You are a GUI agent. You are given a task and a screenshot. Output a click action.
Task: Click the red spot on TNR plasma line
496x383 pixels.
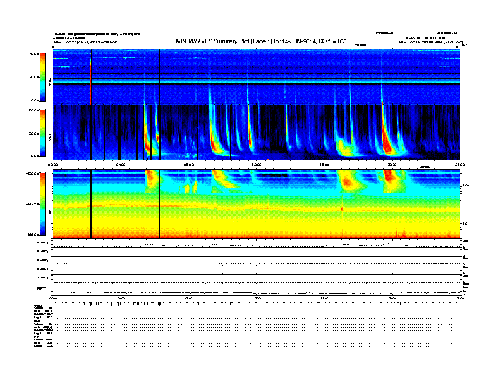(x=343, y=209)
